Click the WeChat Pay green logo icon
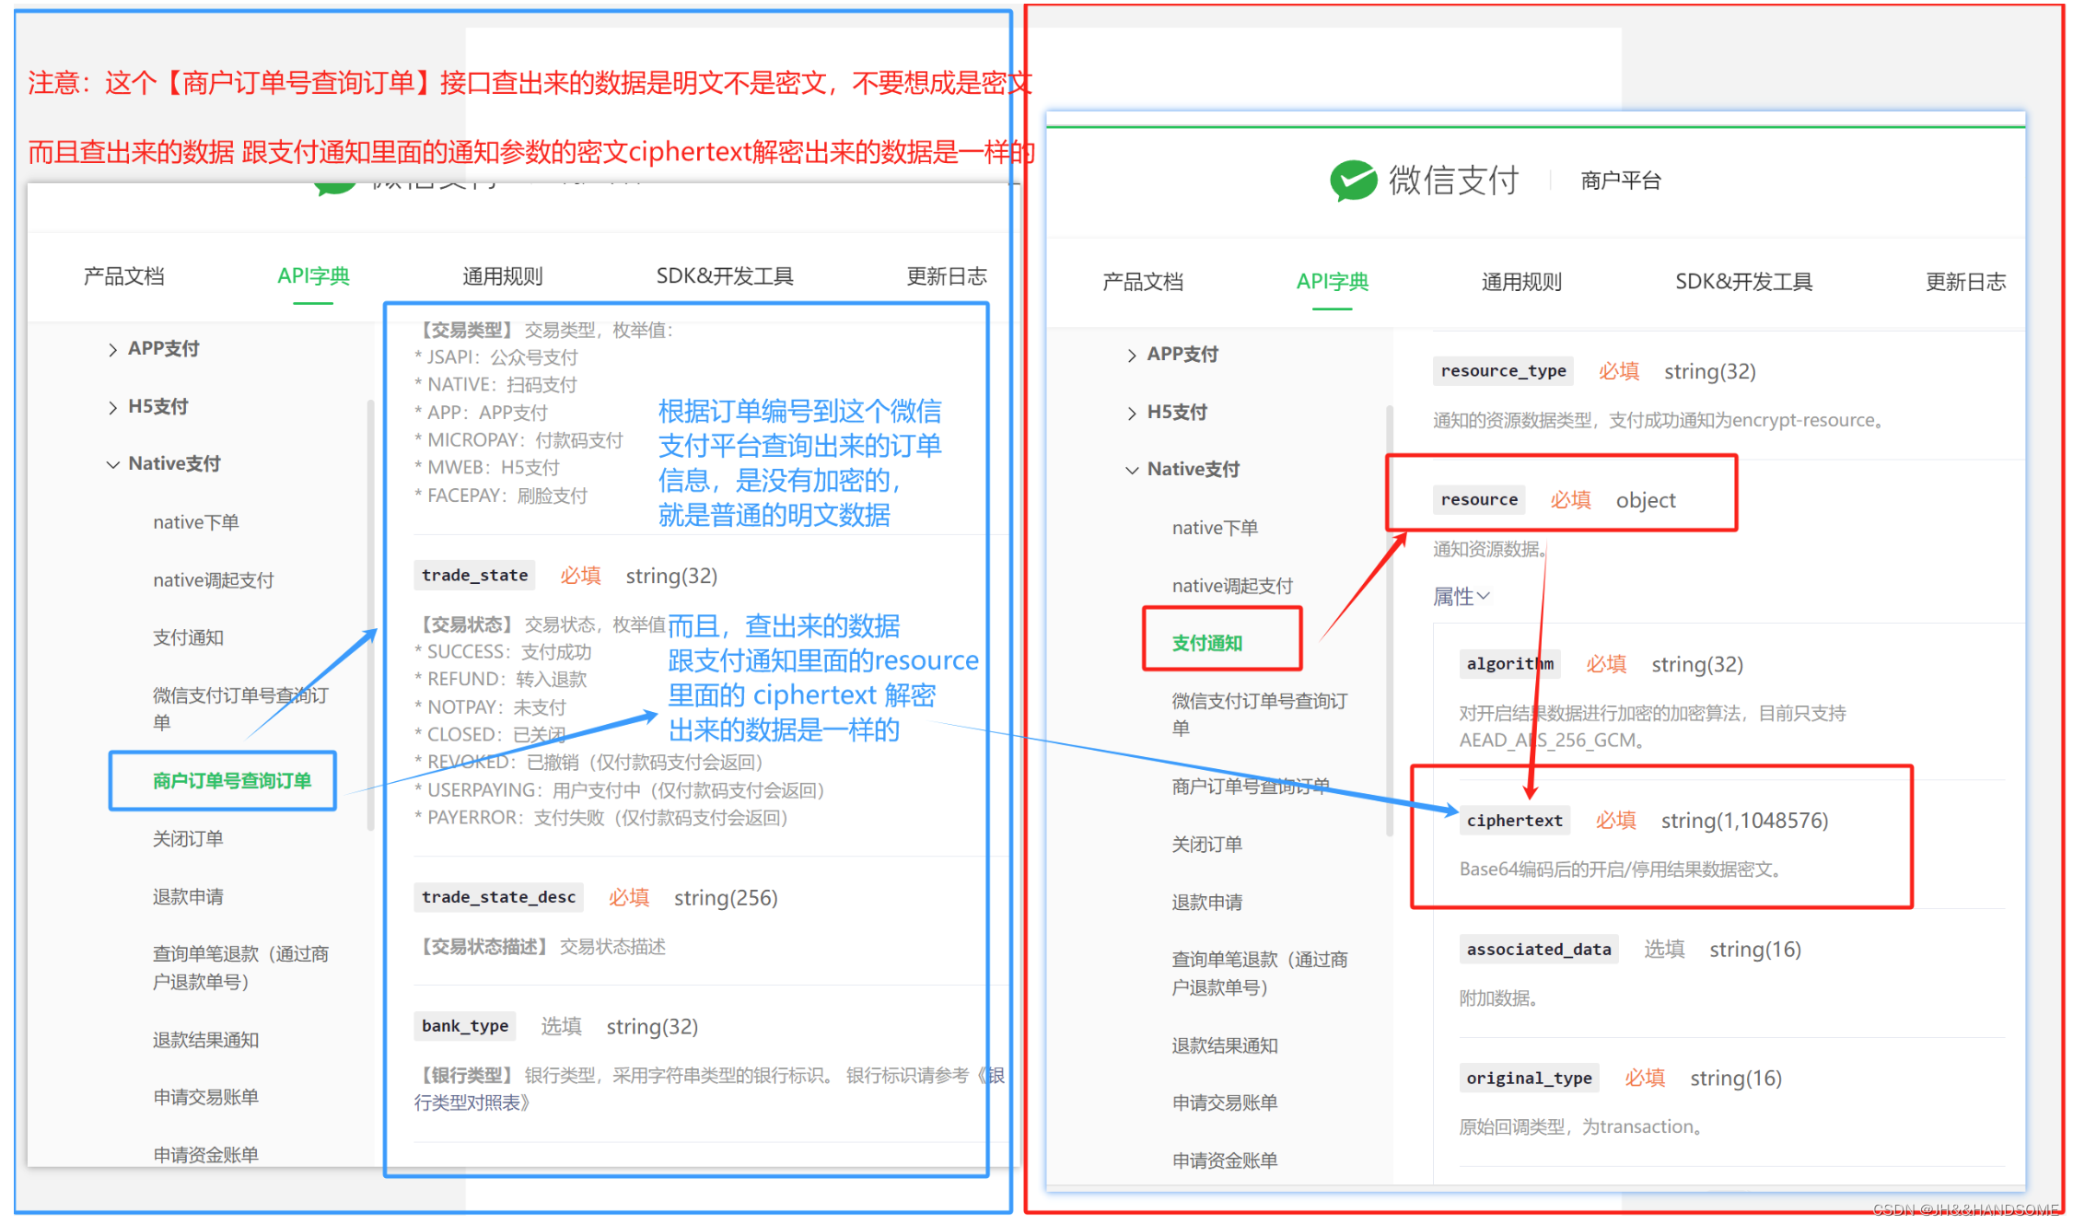The width and height of the screenshot is (2073, 1225). 1353,180
